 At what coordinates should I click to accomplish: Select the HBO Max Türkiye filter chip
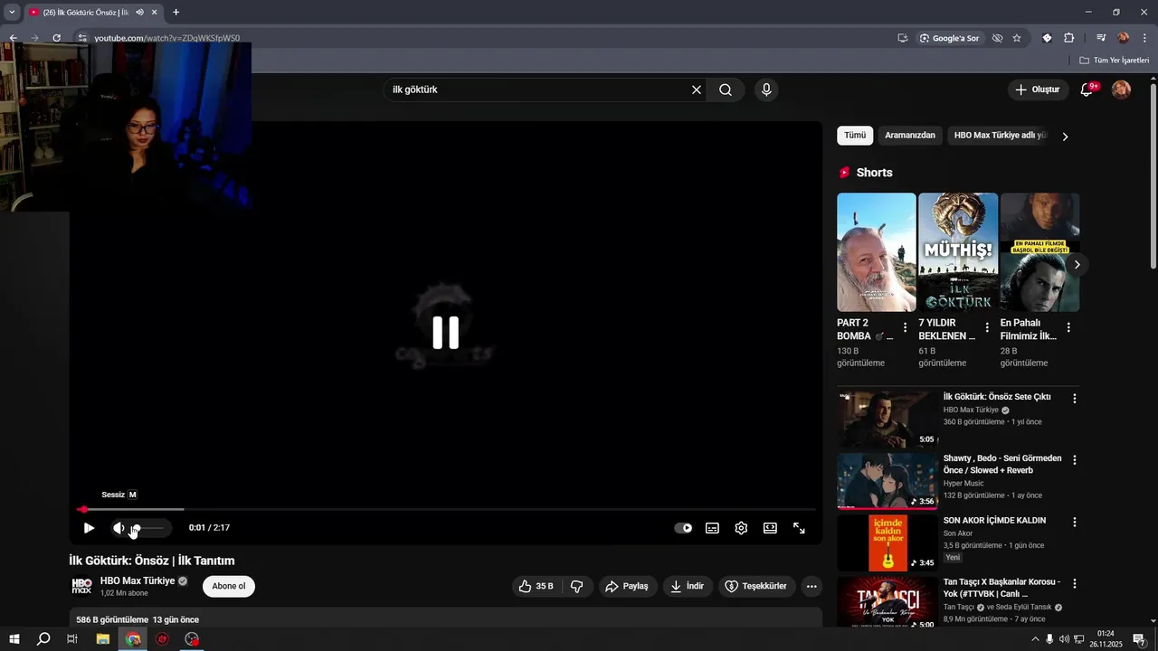coord(999,136)
